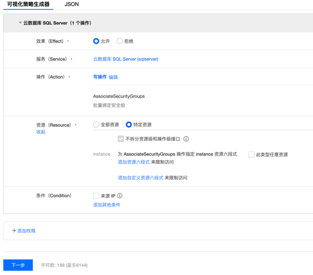This screenshot has height=275, width=313.
Task: Click 编辑 to edit actions
Action: tap(113, 77)
